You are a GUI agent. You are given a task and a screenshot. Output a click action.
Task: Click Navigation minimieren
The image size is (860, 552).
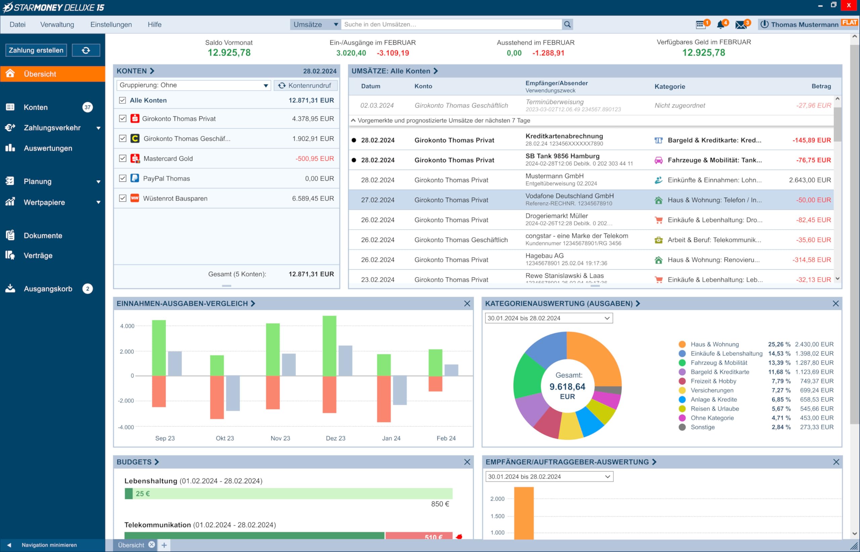[x=49, y=545]
